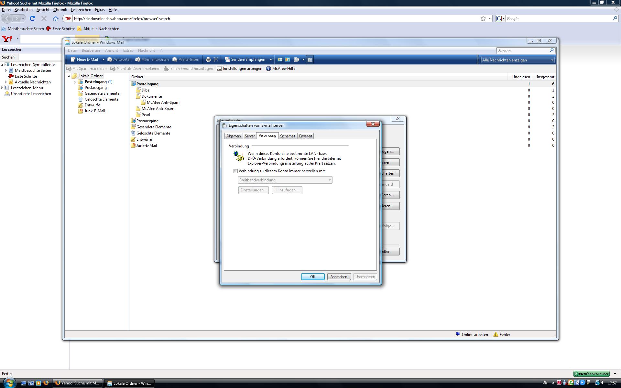Click the Hinzufügen... button in the Eigenschaften dialog
Screen dimensions: 621x388
click(x=287, y=190)
